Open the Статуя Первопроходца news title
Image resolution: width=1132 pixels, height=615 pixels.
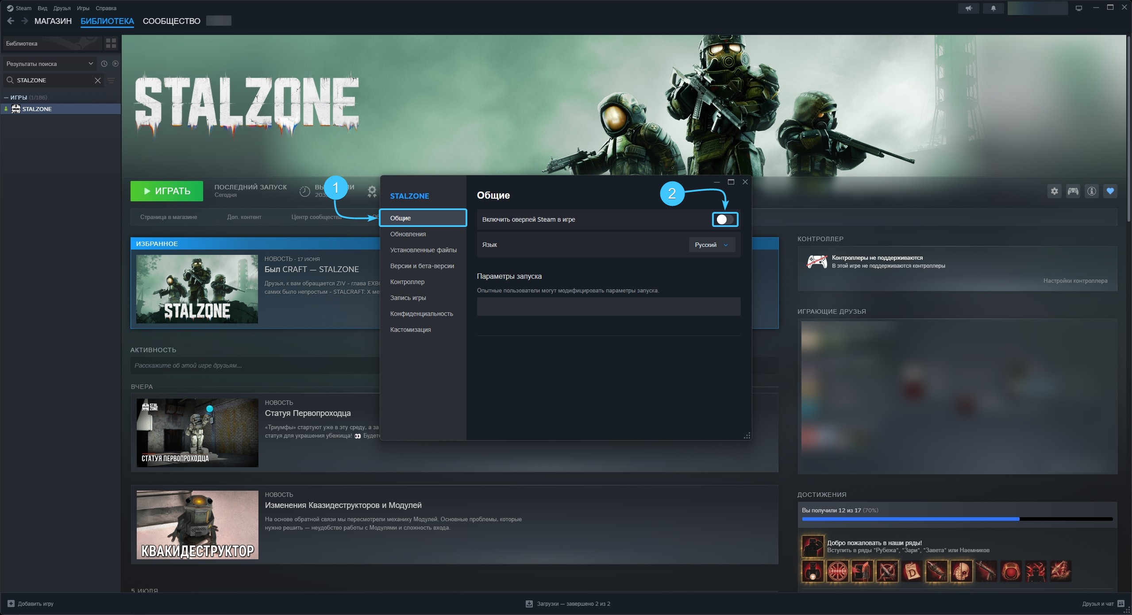(308, 413)
